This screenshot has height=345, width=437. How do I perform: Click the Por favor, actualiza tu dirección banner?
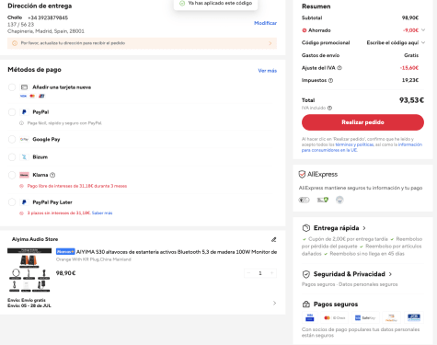[x=142, y=43]
